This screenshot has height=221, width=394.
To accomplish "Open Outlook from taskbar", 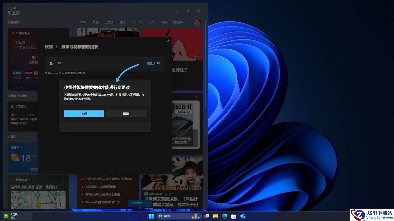I will pyautogui.click(x=243, y=216).
